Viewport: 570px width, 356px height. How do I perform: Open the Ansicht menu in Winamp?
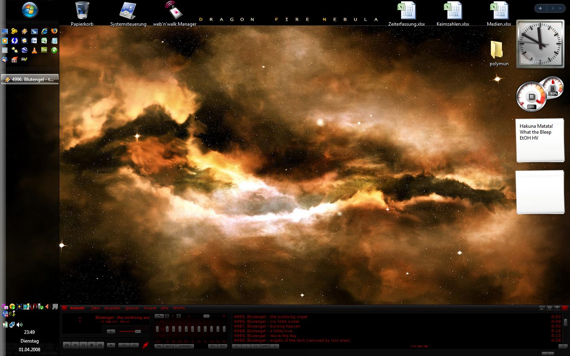[150, 308]
